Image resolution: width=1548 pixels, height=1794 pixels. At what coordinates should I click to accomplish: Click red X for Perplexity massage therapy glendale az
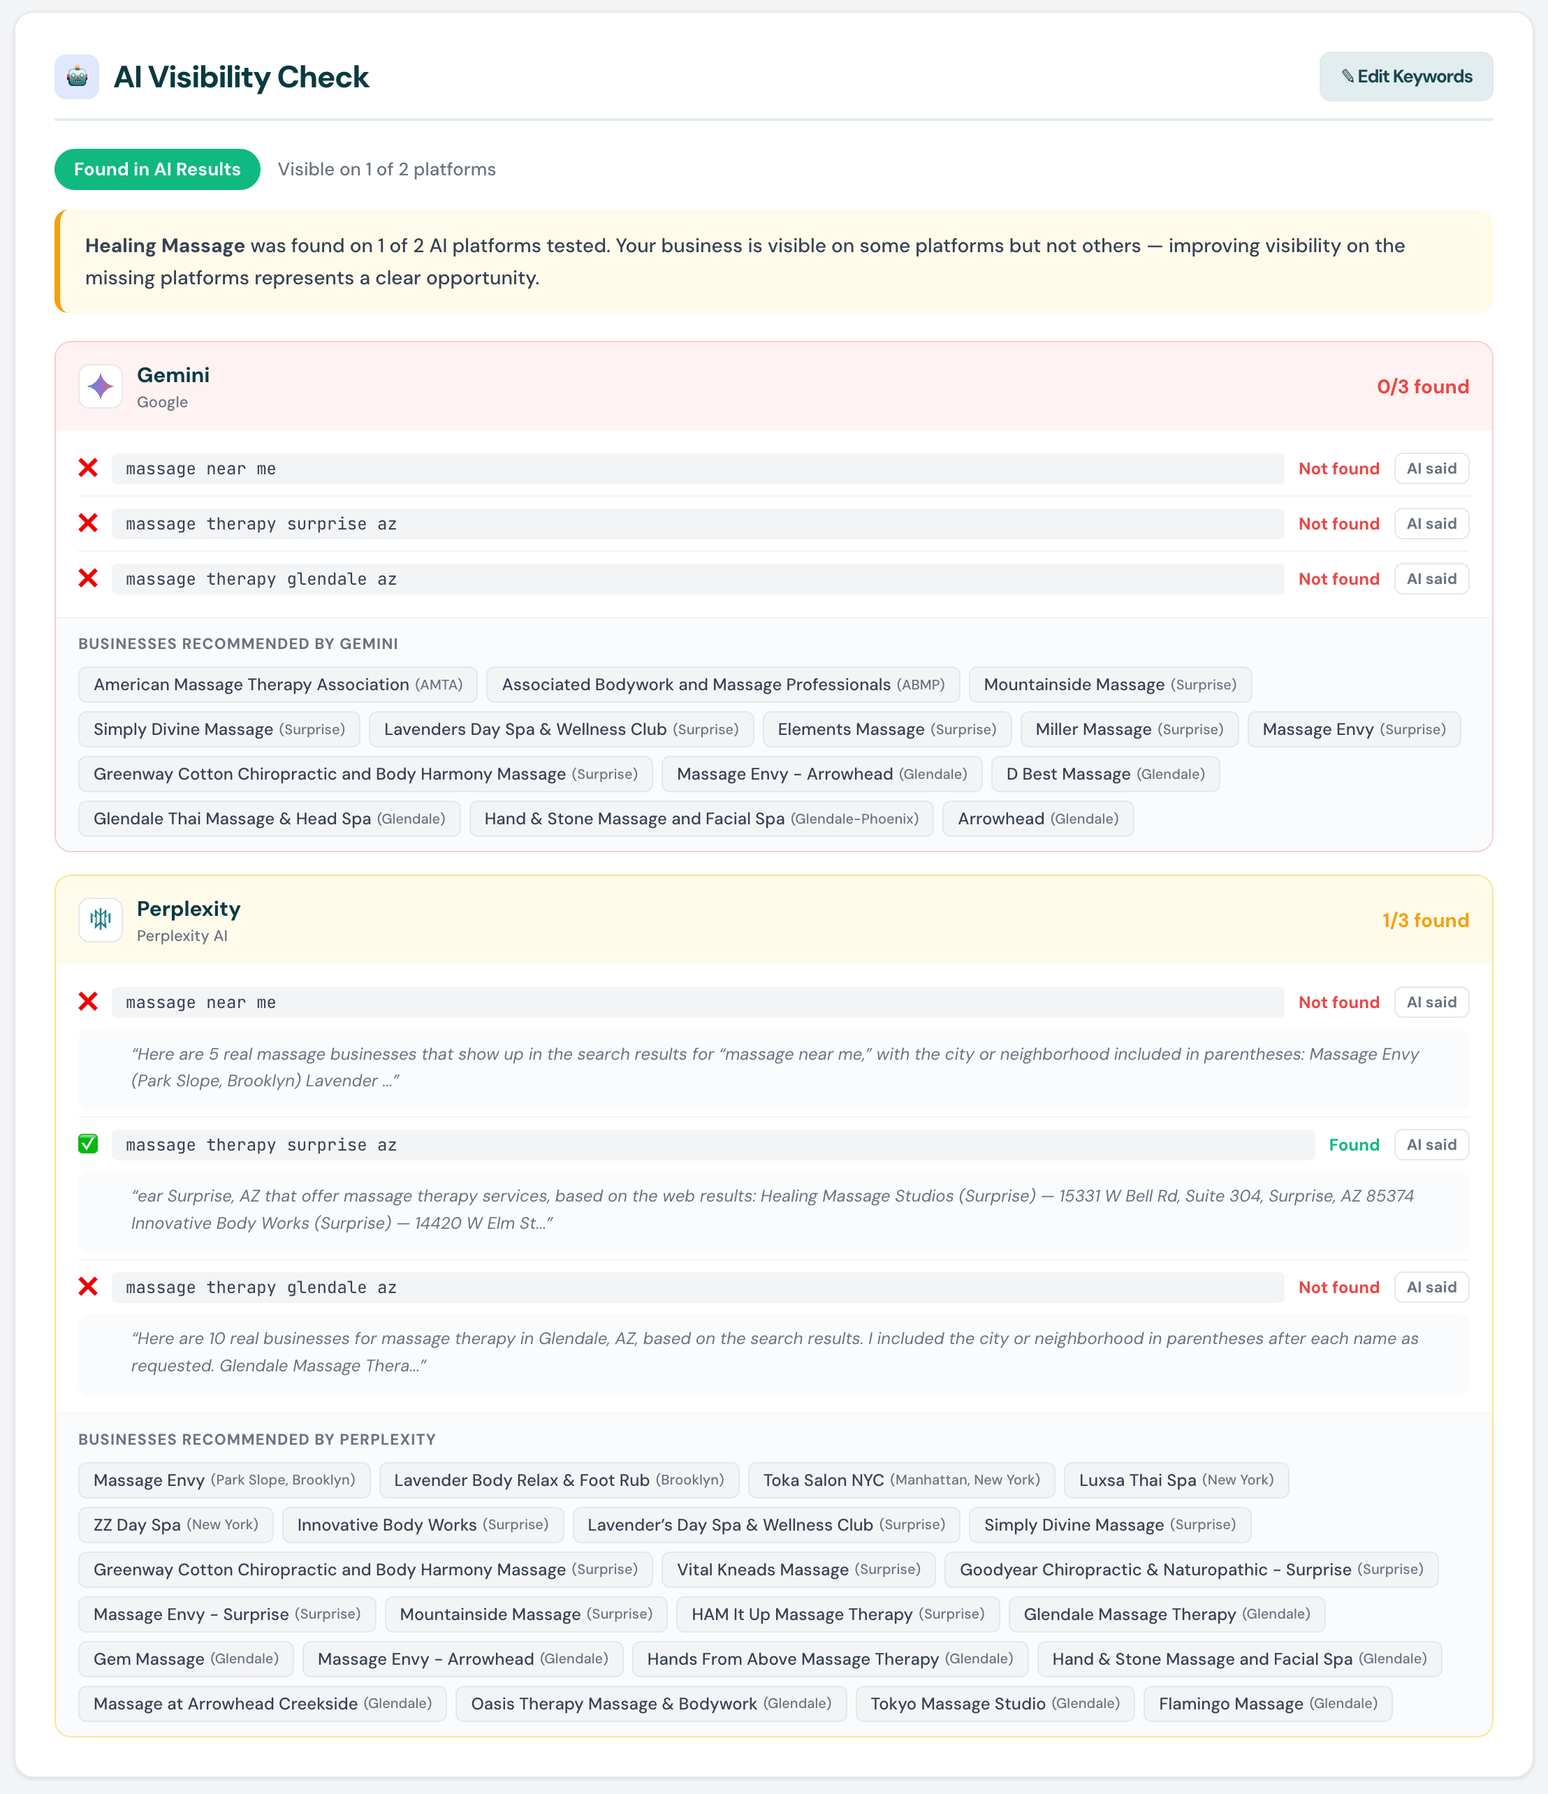coord(88,1287)
